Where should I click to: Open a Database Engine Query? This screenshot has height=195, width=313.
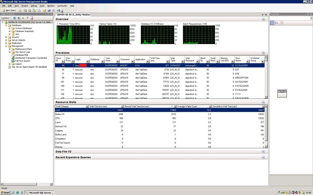pos(20,10)
